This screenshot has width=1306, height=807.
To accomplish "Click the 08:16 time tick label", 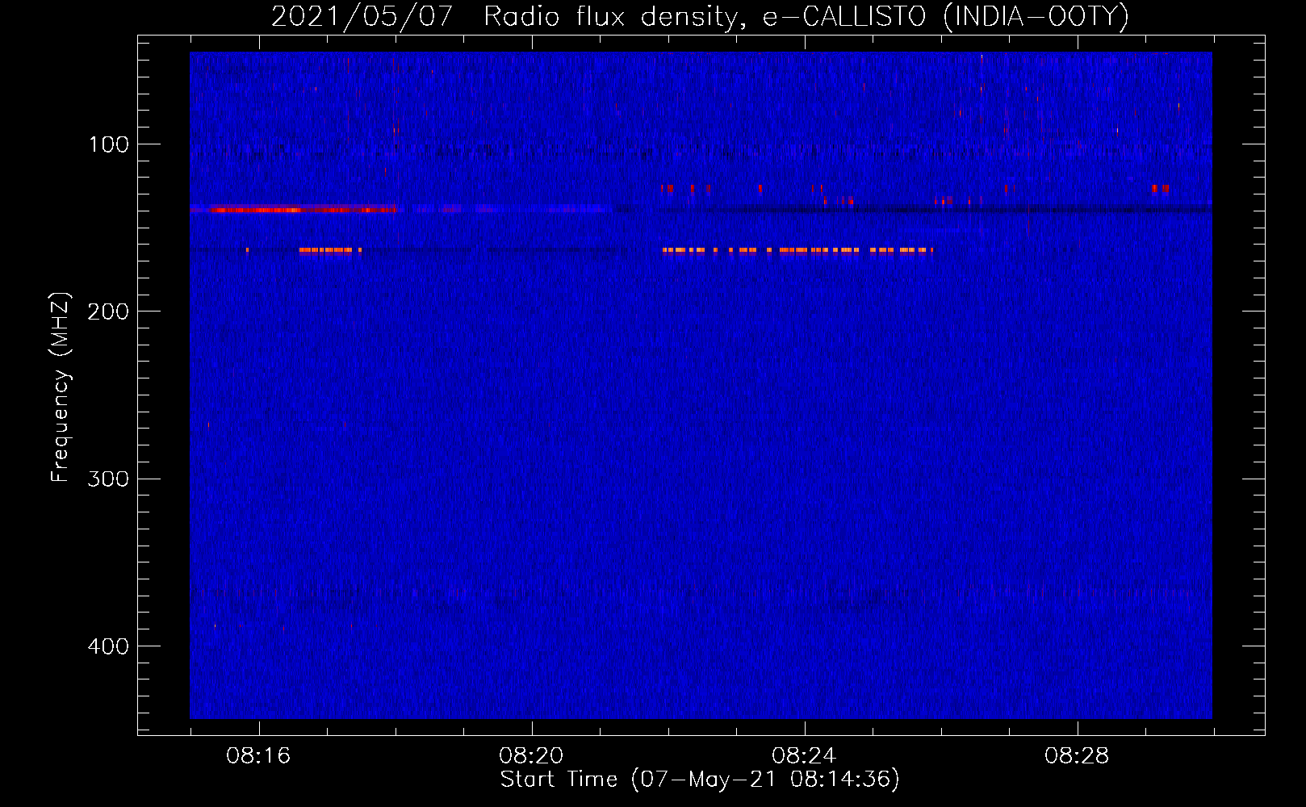I will (258, 756).
